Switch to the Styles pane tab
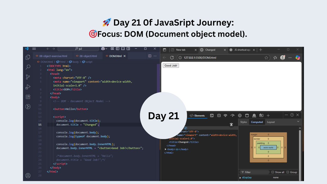Image resolution: width=327 pixels, height=184 pixels. (x=244, y=122)
